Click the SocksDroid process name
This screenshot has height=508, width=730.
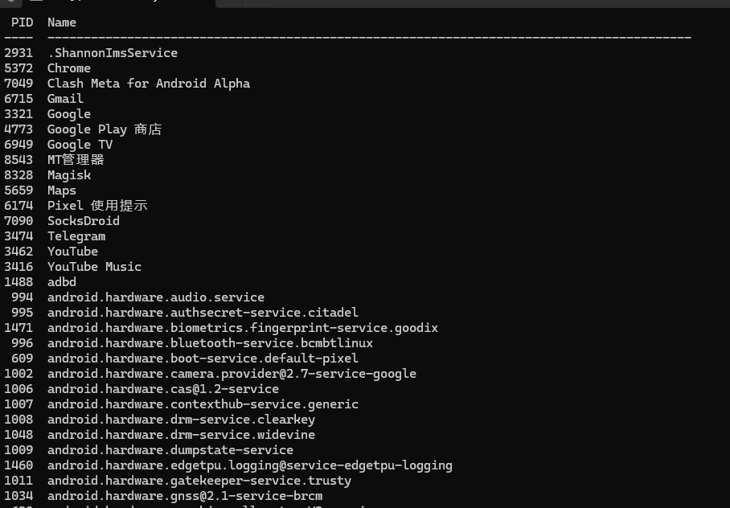(x=84, y=221)
